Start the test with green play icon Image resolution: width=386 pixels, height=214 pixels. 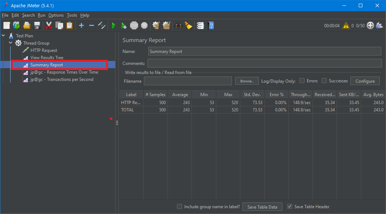pos(113,25)
